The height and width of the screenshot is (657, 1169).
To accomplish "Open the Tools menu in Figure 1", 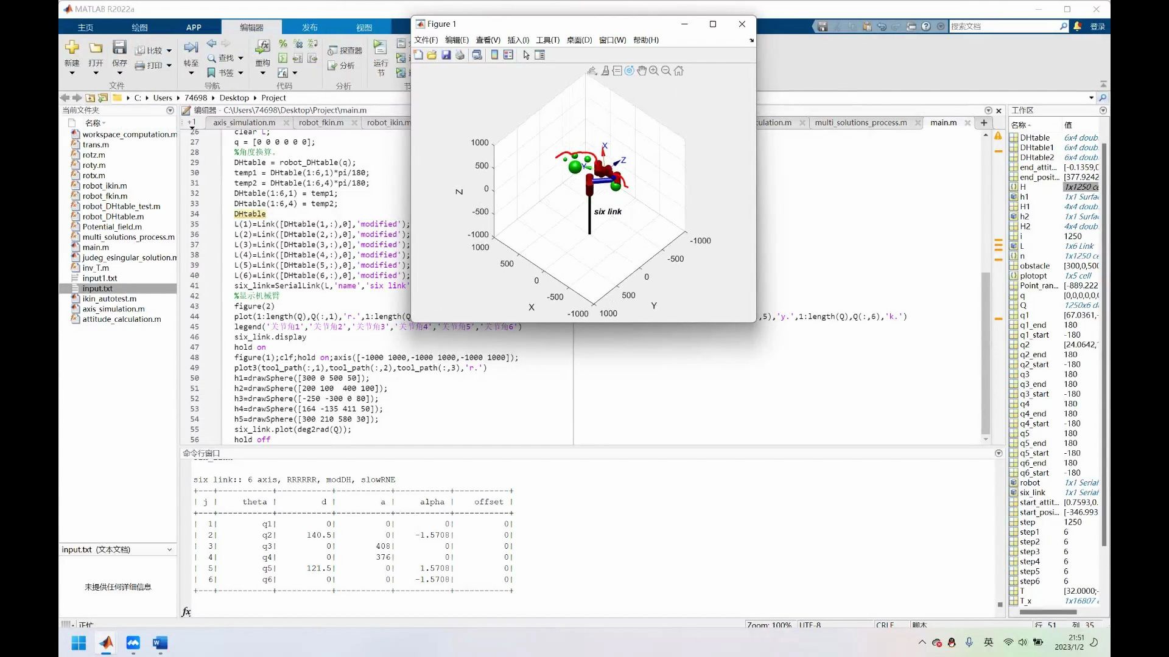I will (547, 40).
